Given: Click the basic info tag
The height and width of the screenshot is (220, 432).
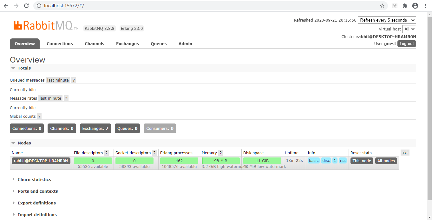Looking at the screenshot, I should click(314, 161).
